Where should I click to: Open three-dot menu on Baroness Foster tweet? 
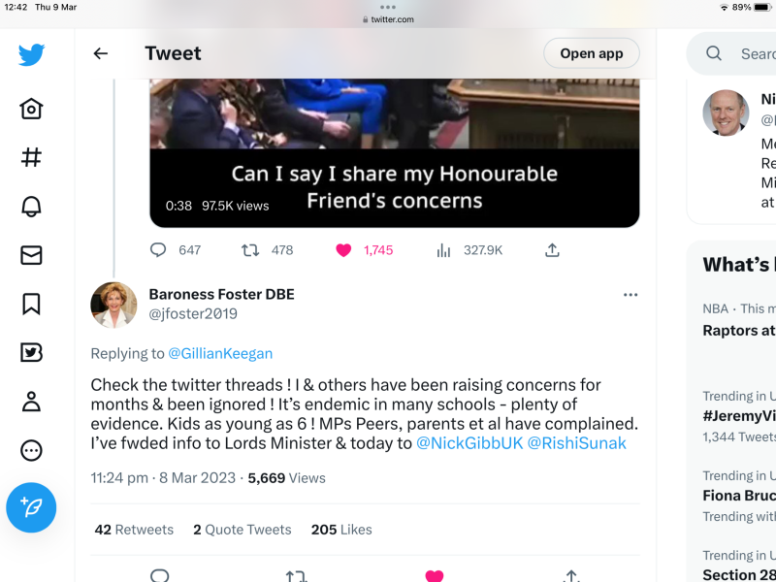point(630,295)
